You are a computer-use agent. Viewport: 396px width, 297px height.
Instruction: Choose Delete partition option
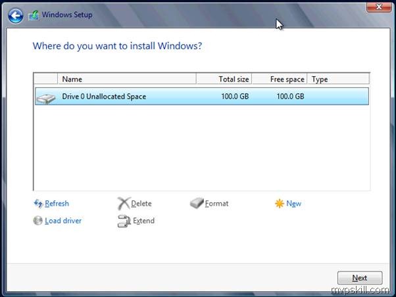[141, 204]
